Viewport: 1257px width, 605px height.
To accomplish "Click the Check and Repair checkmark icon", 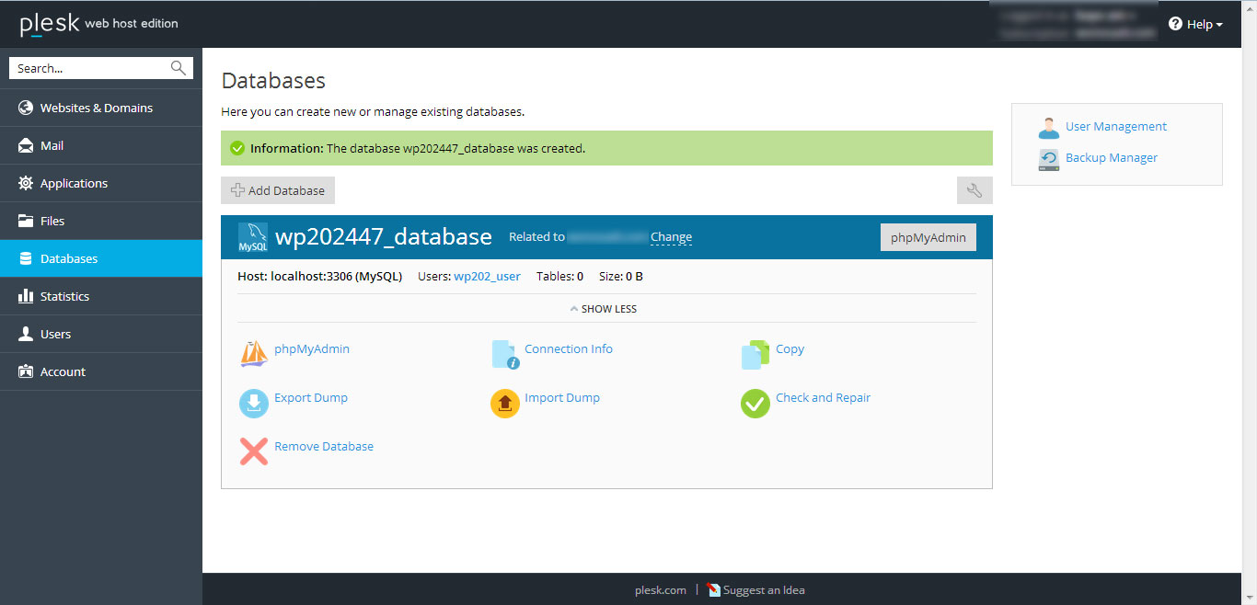I will pyautogui.click(x=755, y=404).
